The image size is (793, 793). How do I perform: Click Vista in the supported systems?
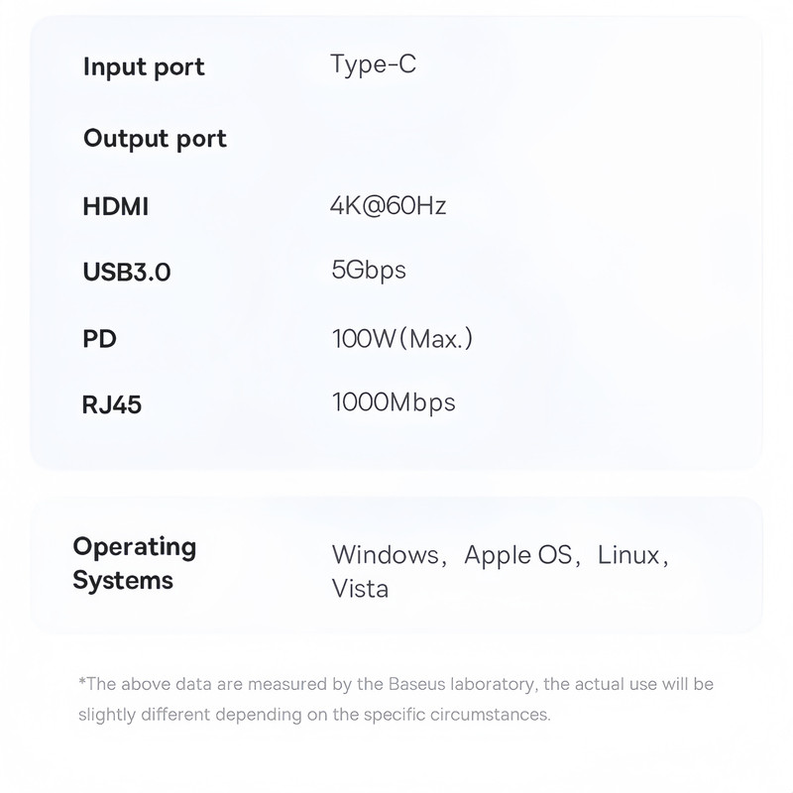pos(360,589)
